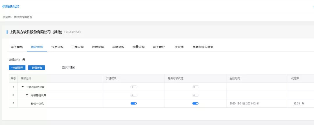Click the 供应商后台 header title link
The image size is (314, 125).
tap(11, 6)
